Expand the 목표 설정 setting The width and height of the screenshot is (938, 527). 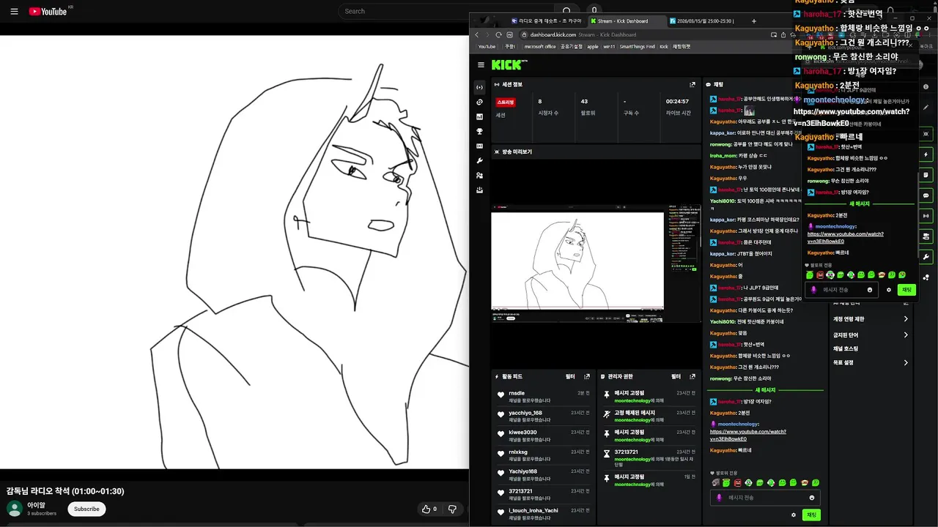(872, 362)
